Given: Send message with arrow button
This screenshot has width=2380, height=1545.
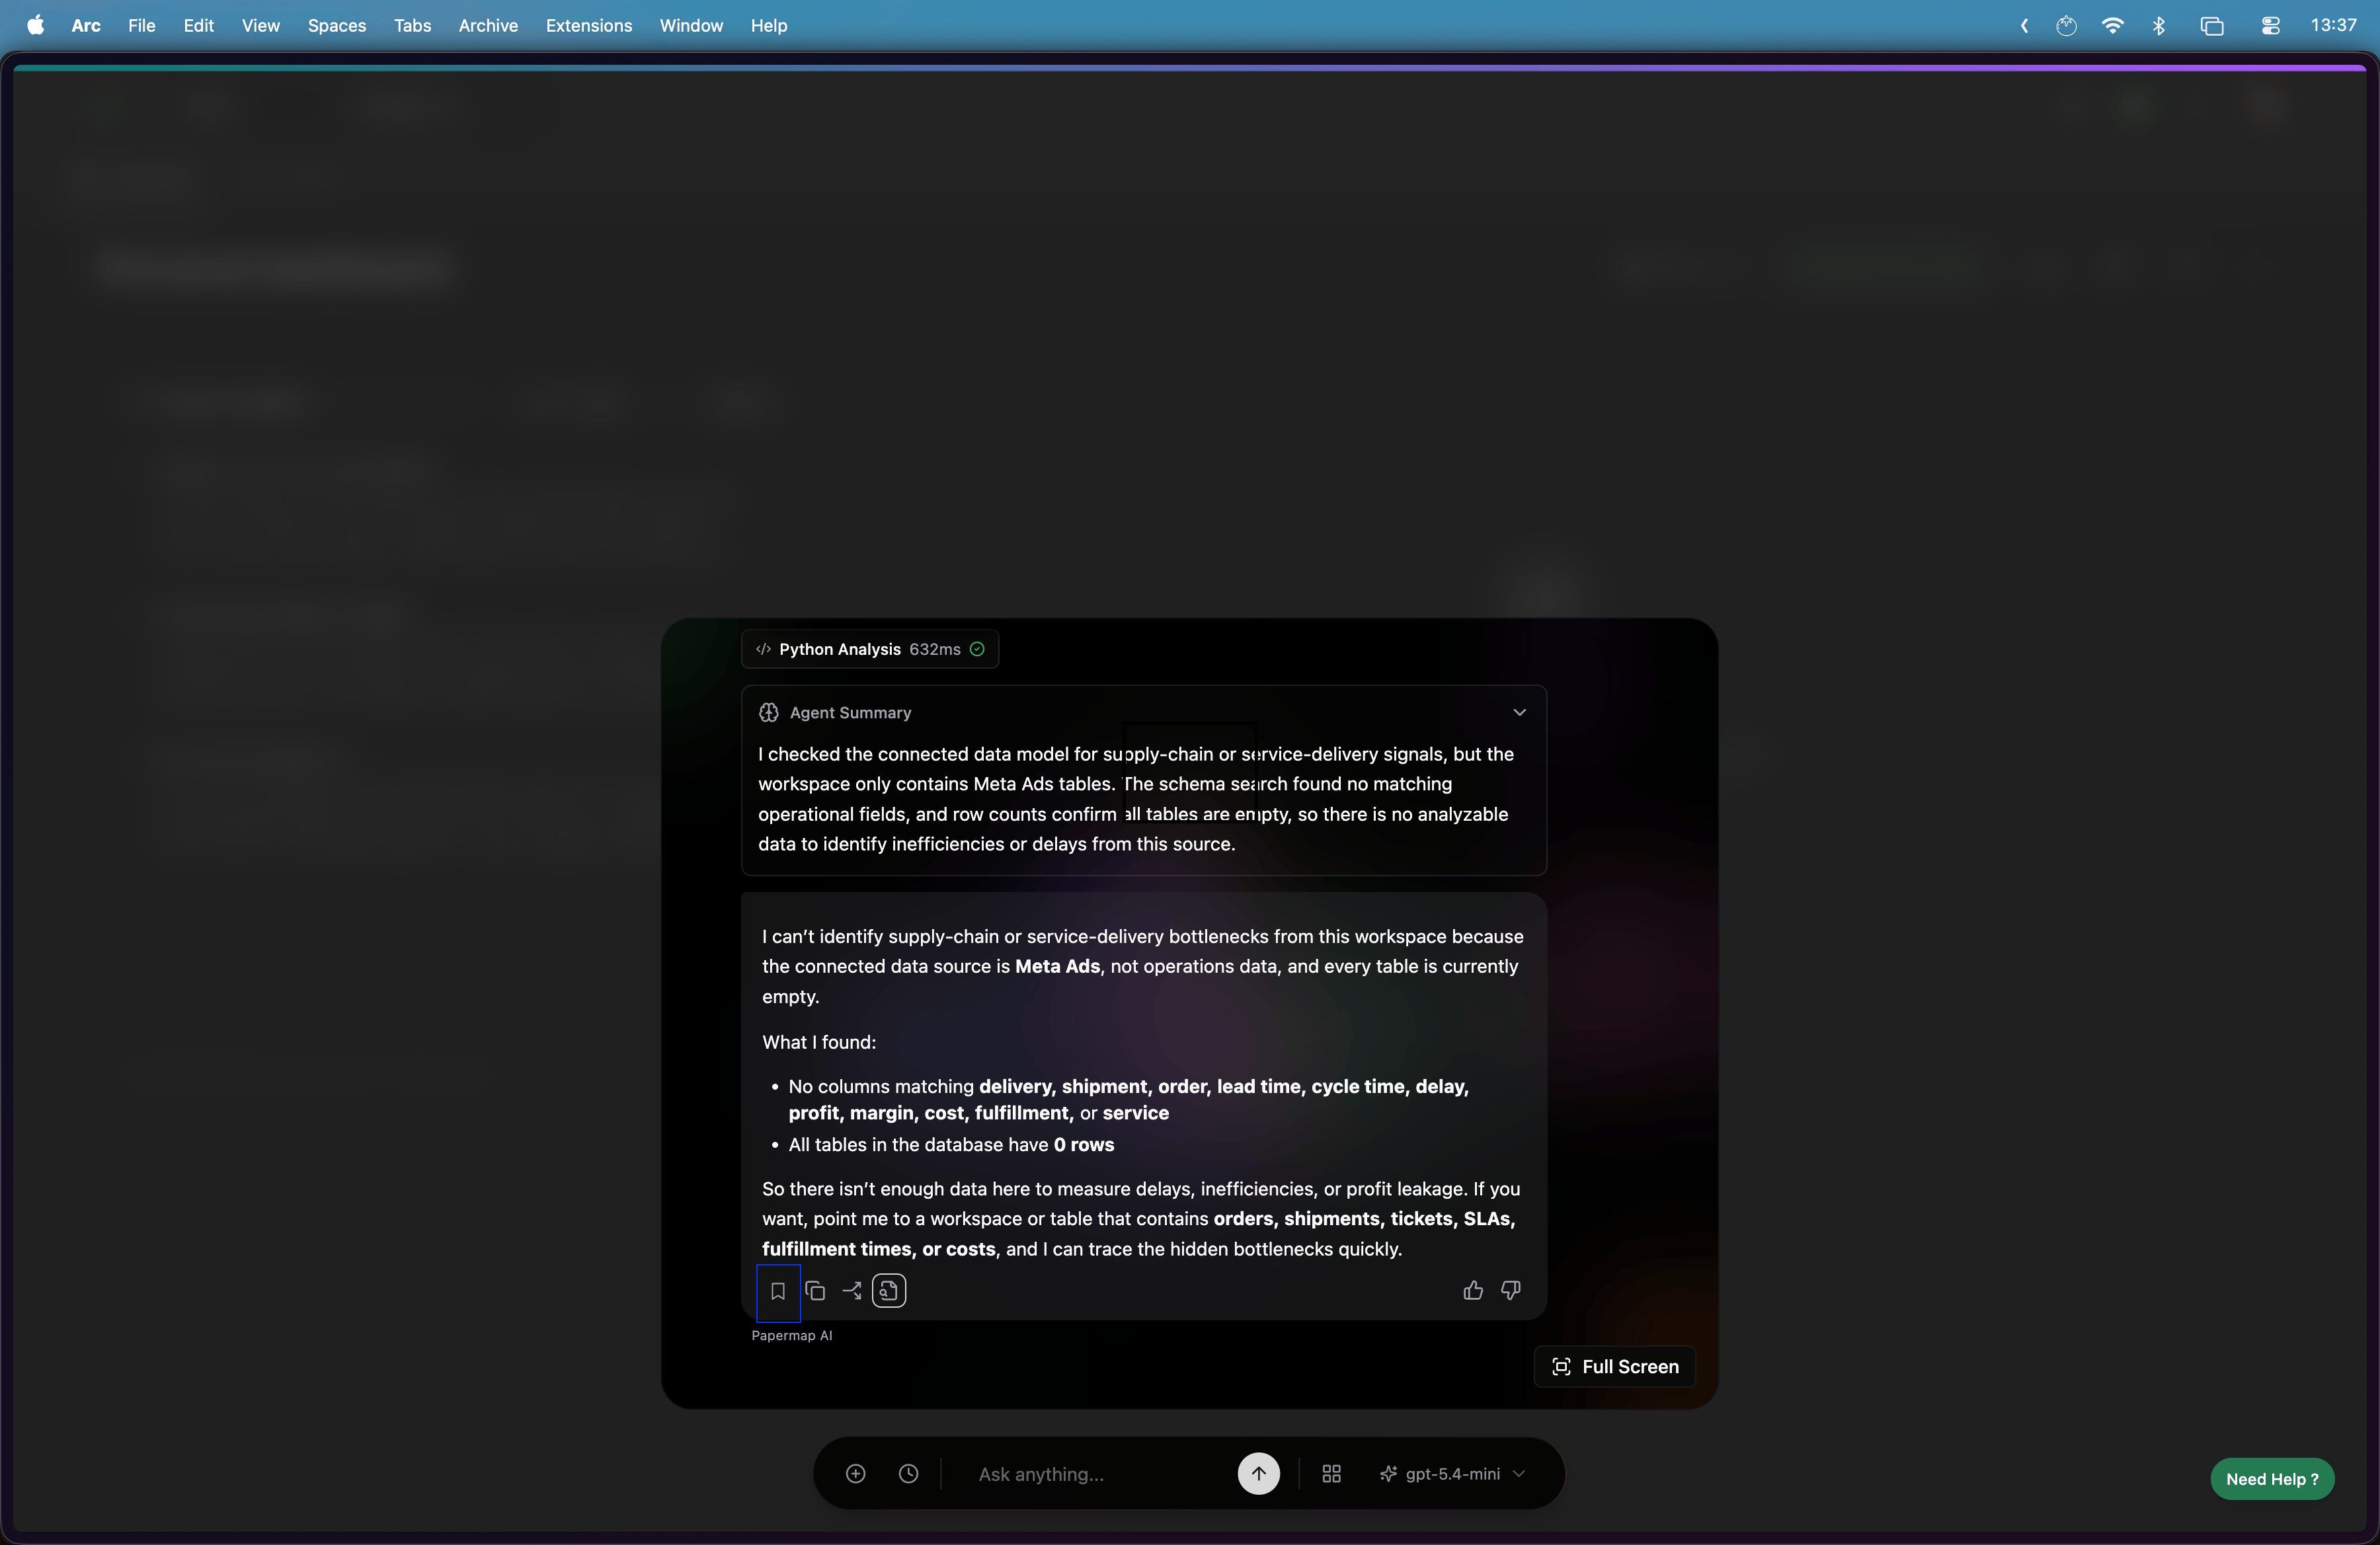Looking at the screenshot, I should [1258, 1474].
